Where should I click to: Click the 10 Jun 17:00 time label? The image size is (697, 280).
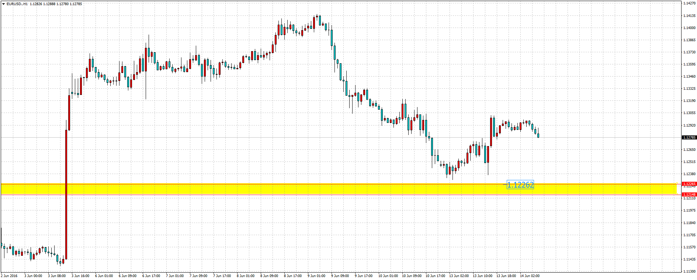click(x=434, y=276)
